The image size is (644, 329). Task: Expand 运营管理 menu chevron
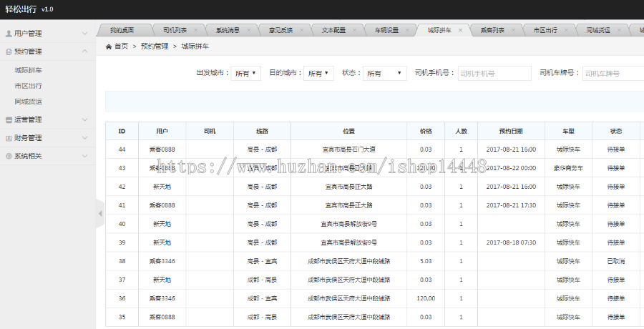click(x=84, y=119)
